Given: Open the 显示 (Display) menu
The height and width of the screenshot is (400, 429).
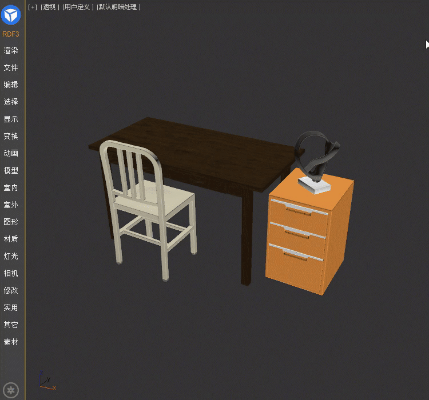Looking at the screenshot, I should [x=11, y=119].
